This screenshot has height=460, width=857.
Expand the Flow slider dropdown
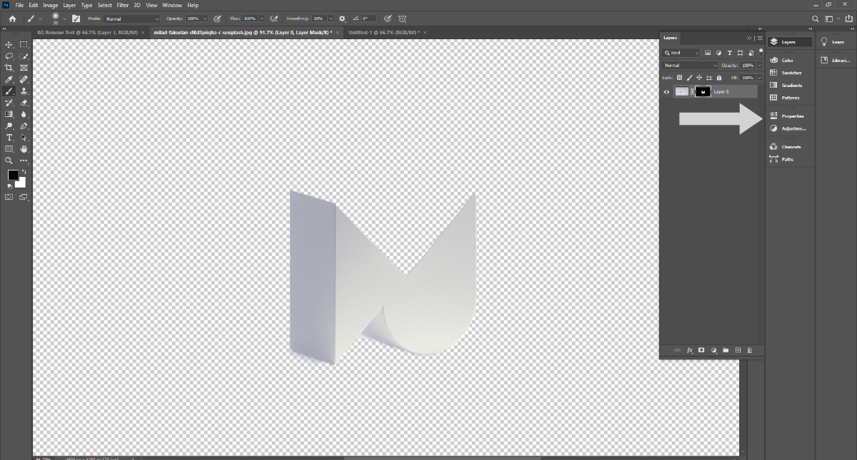(261, 19)
